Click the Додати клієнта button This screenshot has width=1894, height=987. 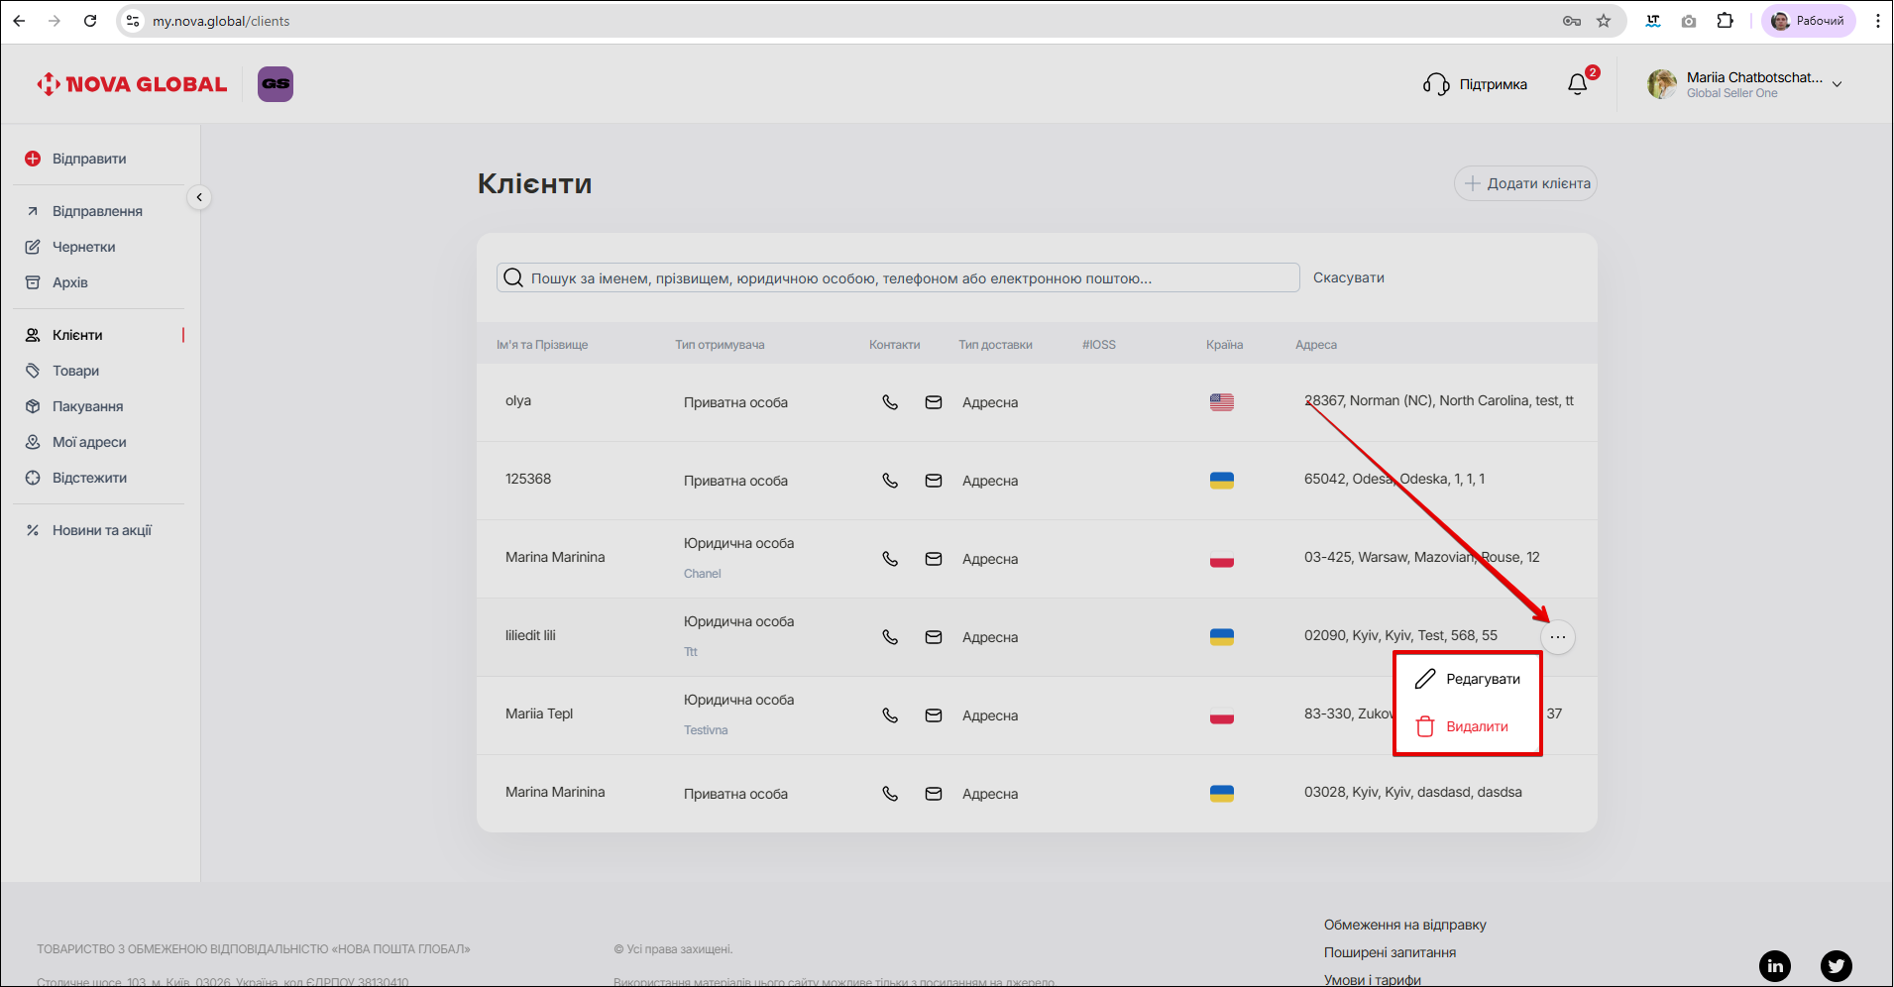point(1525,183)
